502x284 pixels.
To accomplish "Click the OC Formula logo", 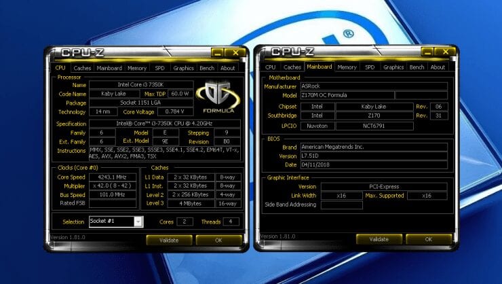I will point(218,97).
